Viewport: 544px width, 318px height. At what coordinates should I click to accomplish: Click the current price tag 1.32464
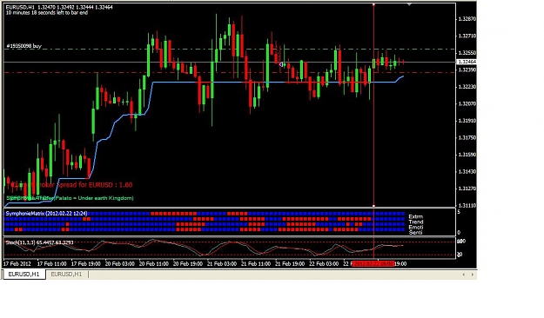467,62
